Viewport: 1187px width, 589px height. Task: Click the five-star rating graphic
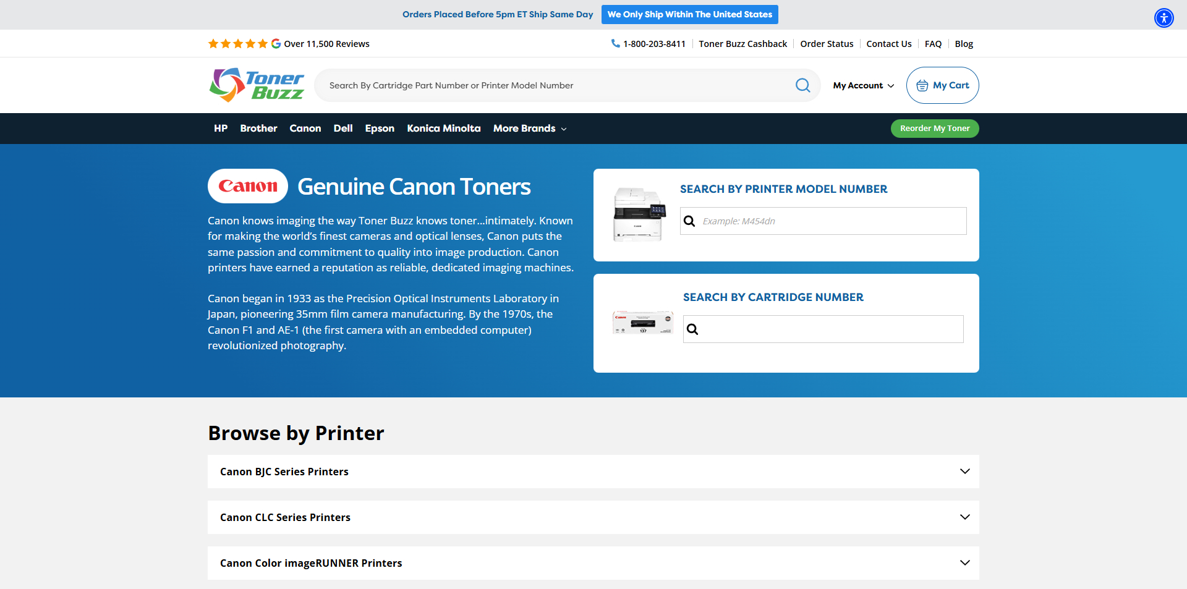click(x=238, y=43)
